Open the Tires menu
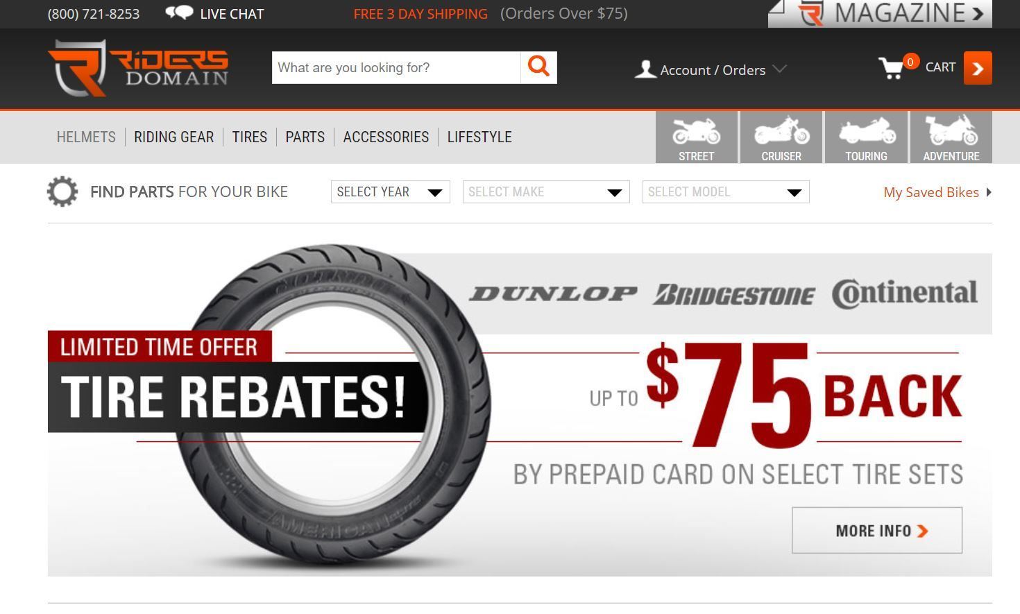 click(x=250, y=137)
